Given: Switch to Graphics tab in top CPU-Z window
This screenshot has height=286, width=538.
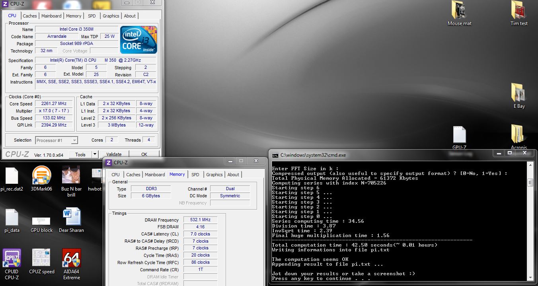Looking at the screenshot, I should point(111,16).
